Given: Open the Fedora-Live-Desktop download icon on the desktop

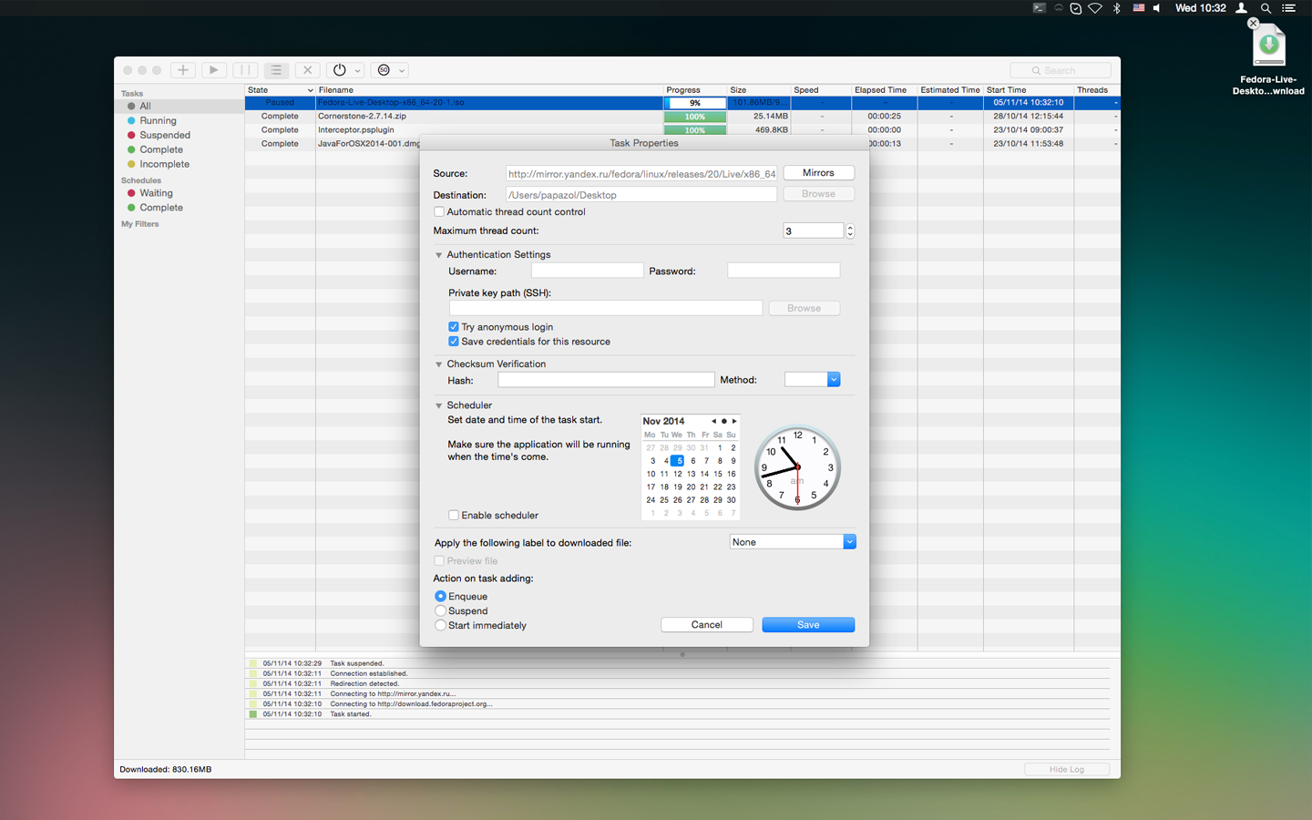Looking at the screenshot, I should pos(1268,44).
